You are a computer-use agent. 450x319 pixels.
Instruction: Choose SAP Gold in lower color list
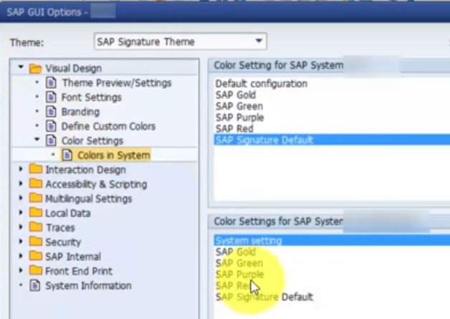(x=235, y=252)
